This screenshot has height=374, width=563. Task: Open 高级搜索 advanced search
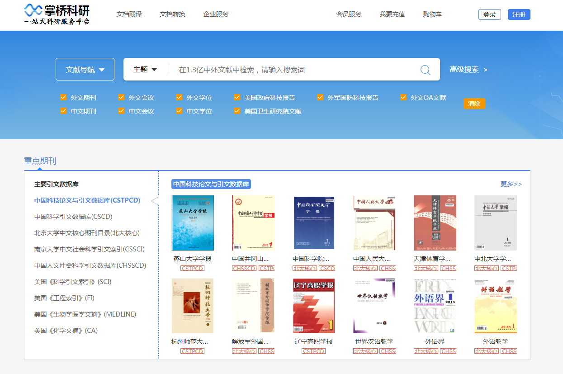tap(468, 70)
